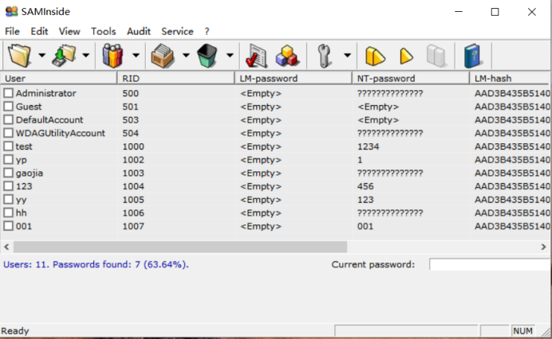This screenshot has width=552, height=339.
Task: Check the yp user checkbox
Action: coord(9,159)
